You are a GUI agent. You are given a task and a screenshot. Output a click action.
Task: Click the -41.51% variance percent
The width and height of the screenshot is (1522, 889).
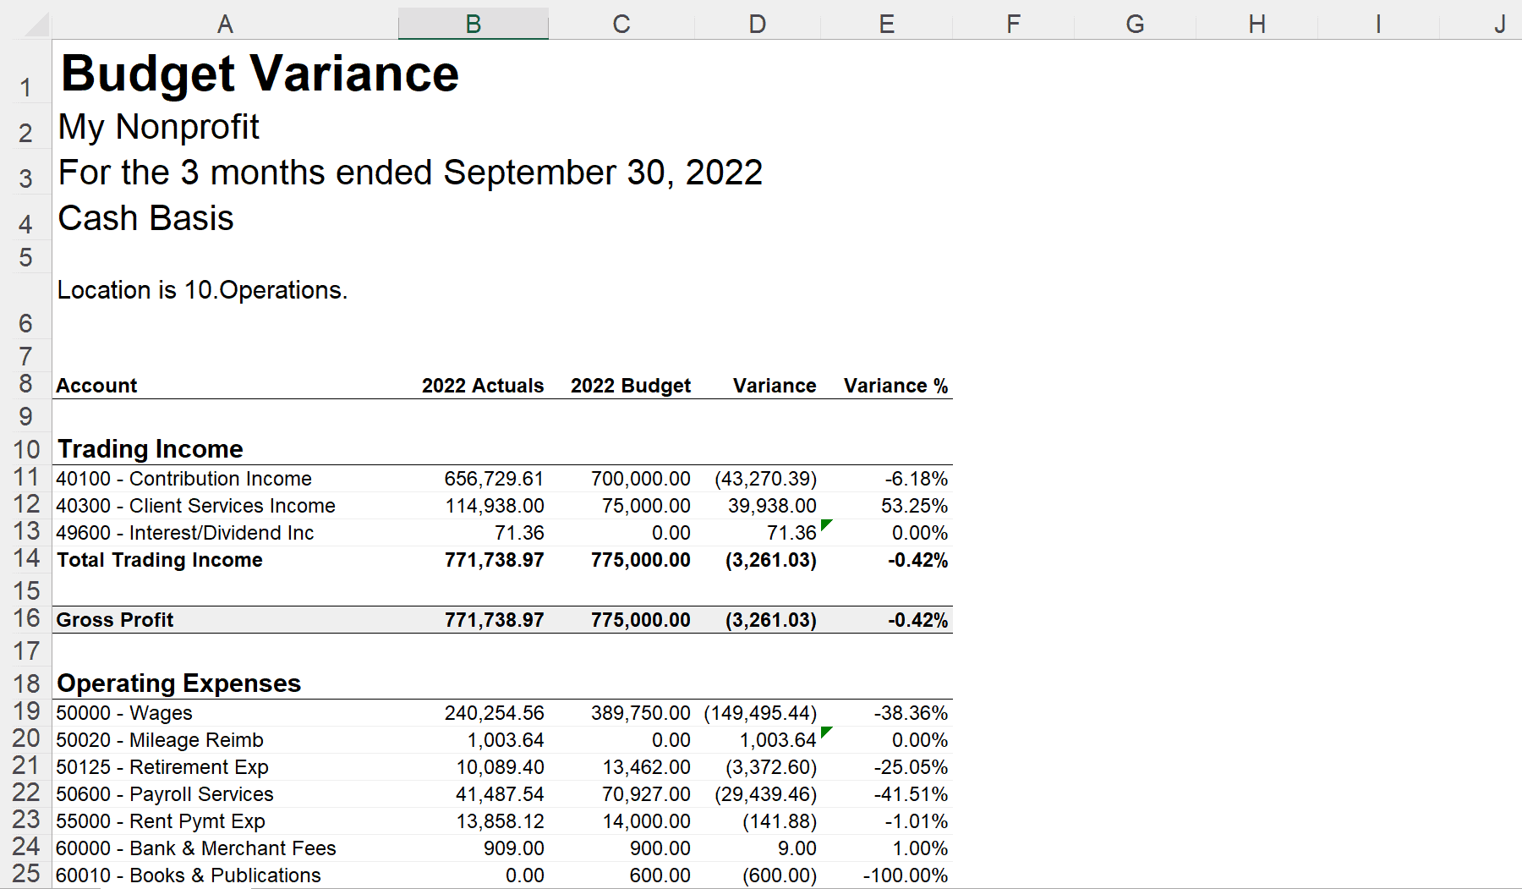(x=912, y=794)
